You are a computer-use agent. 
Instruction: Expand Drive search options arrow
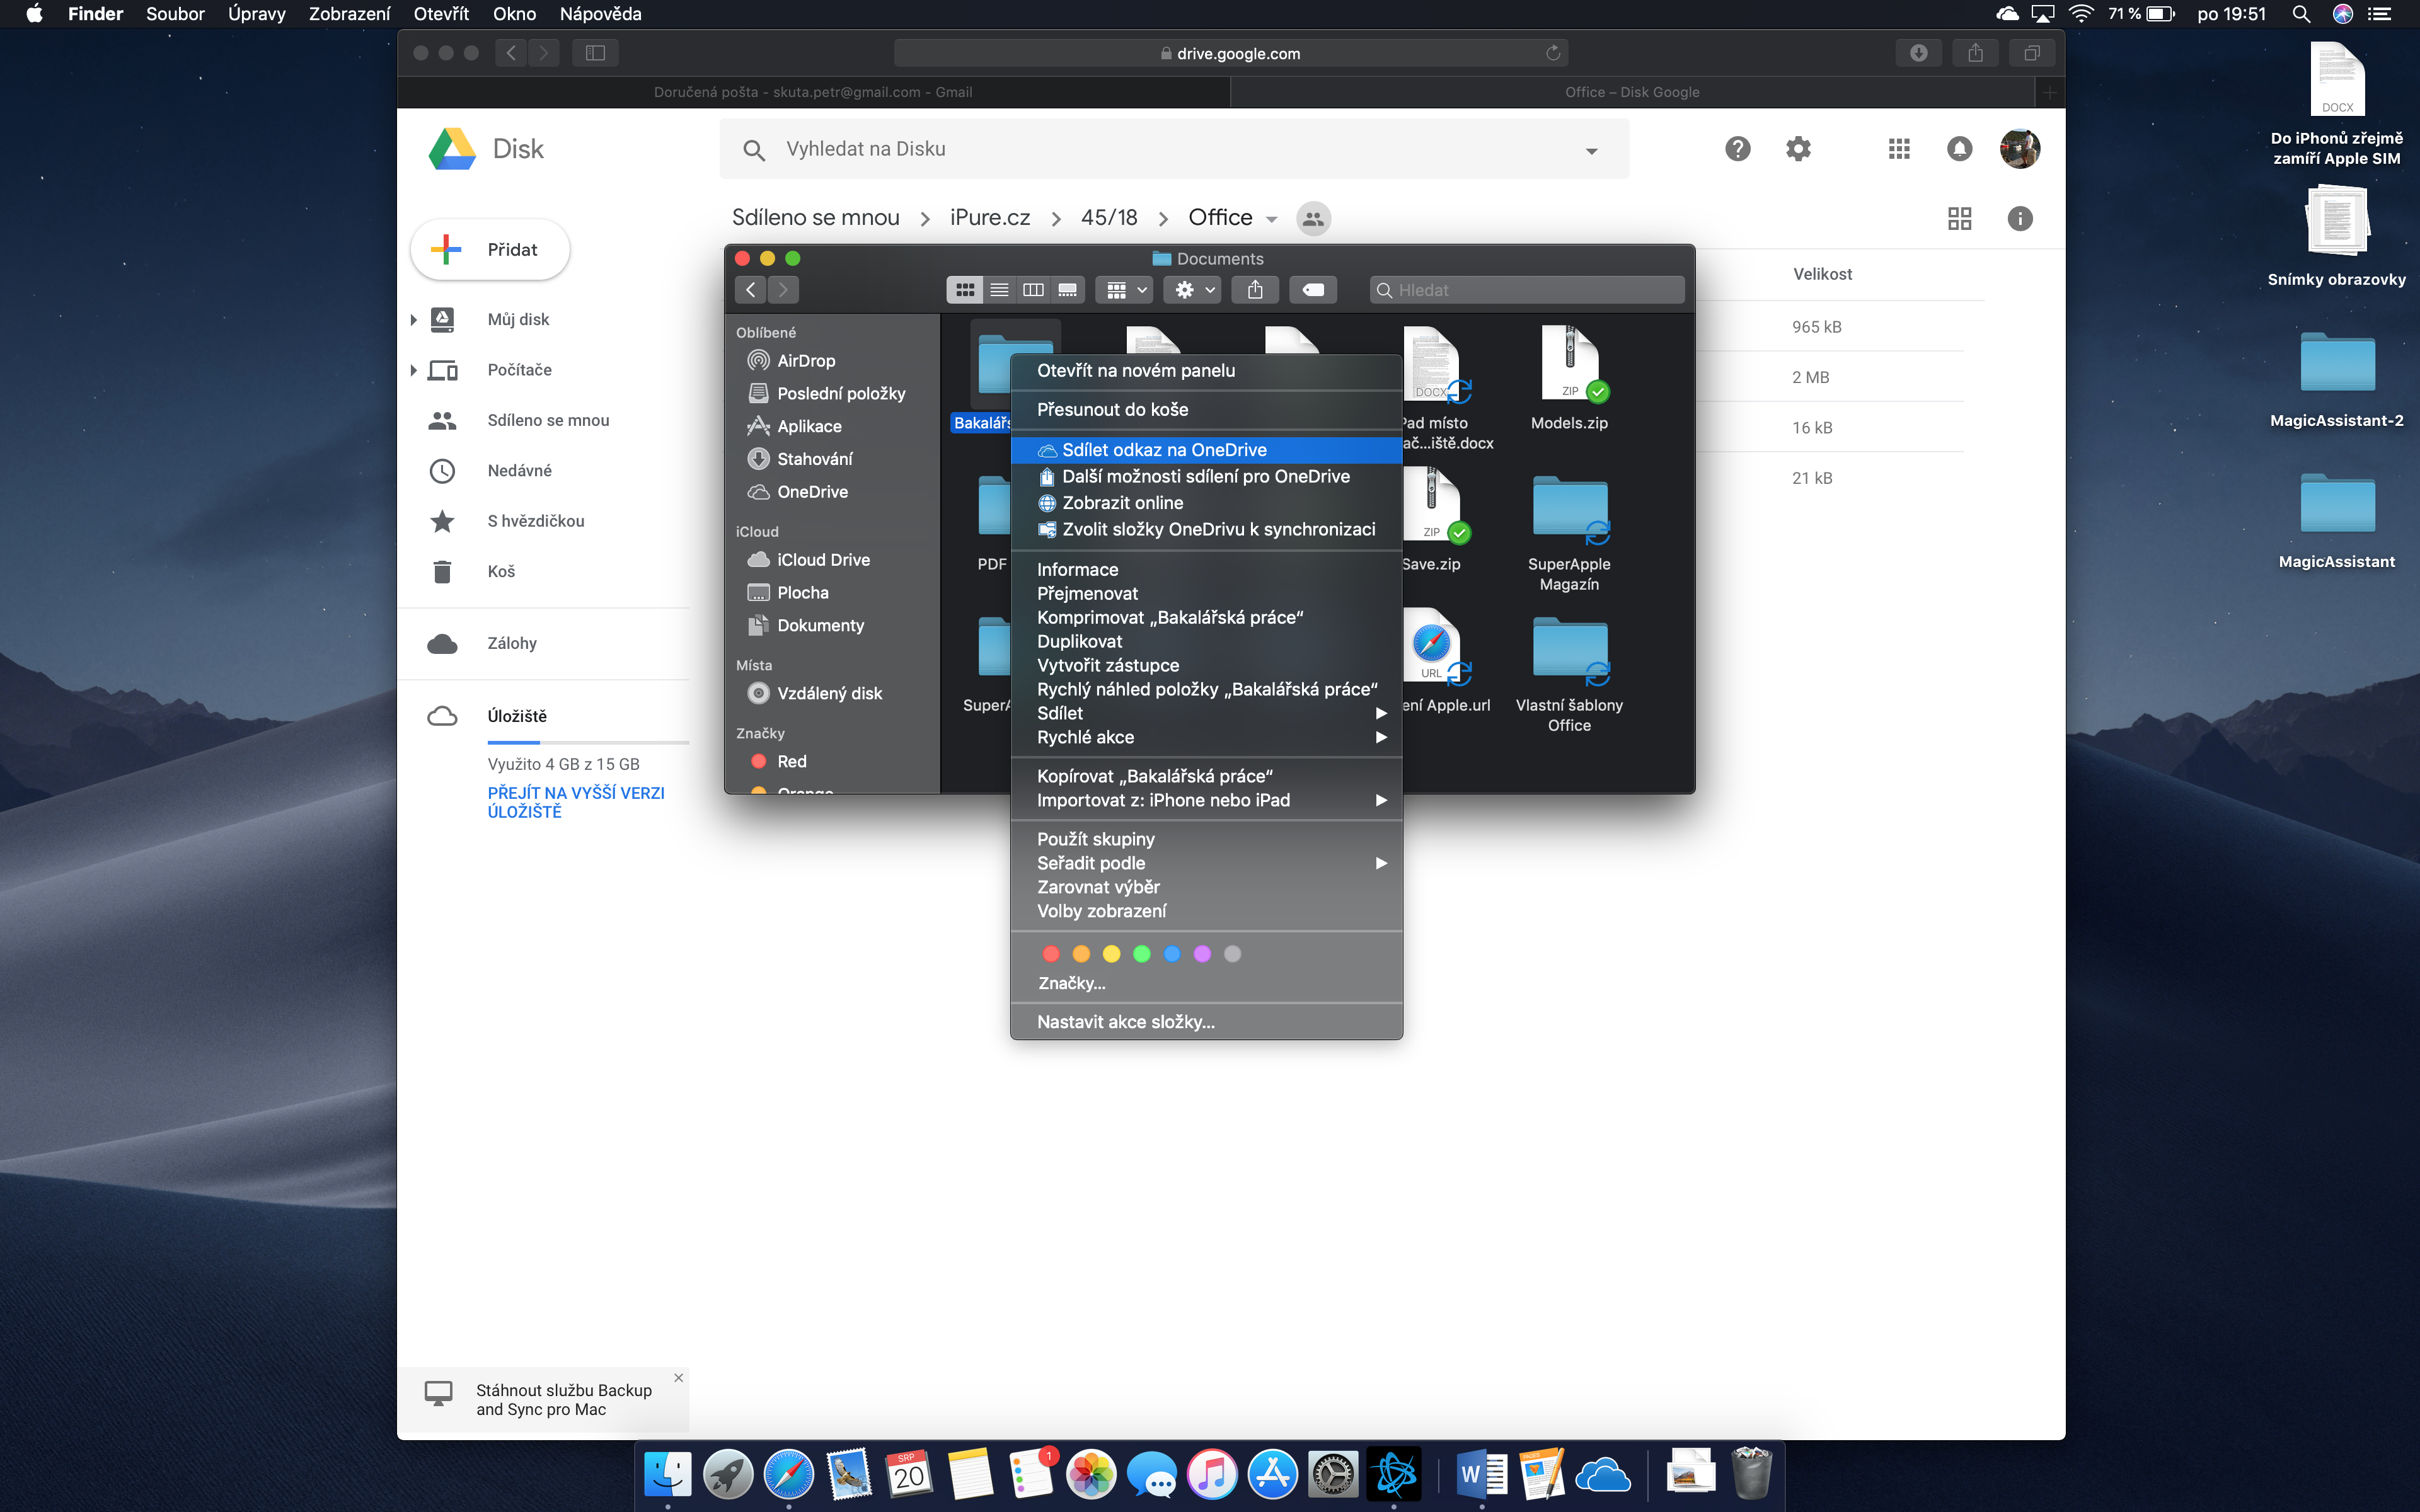1591,151
